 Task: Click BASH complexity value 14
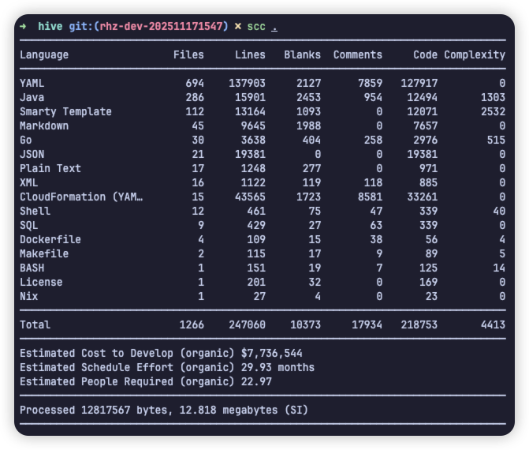tap(499, 268)
